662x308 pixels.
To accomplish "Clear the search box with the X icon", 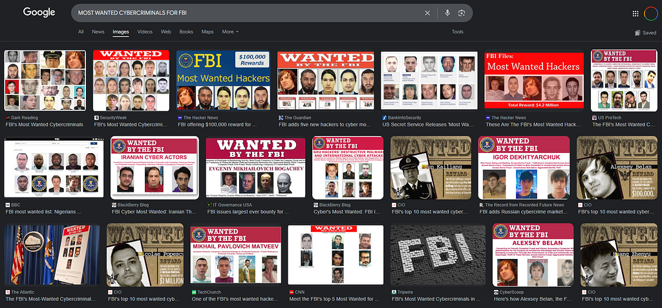I will (427, 13).
